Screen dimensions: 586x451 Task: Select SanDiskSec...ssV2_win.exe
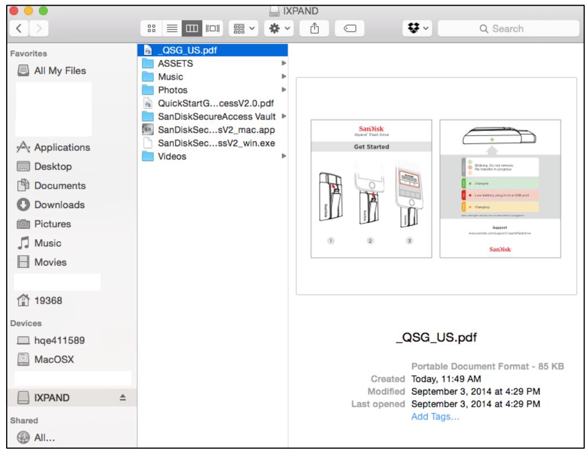(x=212, y=143)
